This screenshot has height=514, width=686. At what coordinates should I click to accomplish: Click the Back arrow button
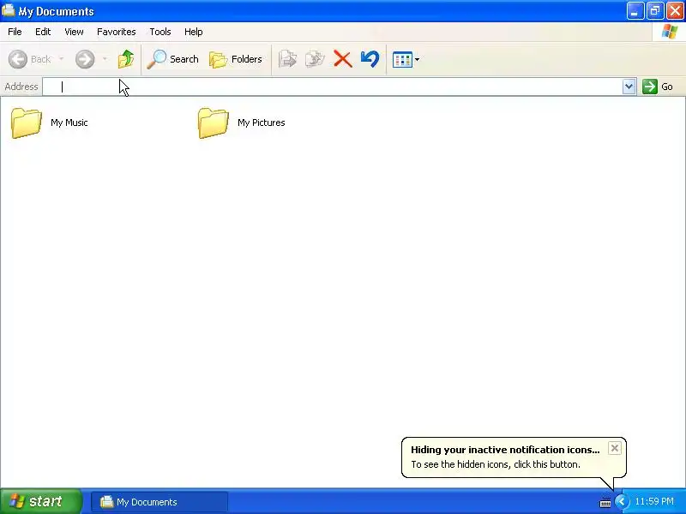(18, 59)
